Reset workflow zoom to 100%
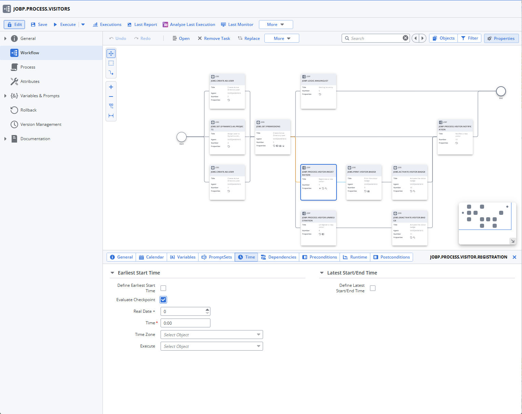 [111, 106]
